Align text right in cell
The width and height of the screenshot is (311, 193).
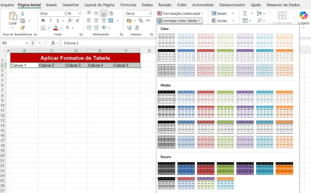(x=103, y=21)
